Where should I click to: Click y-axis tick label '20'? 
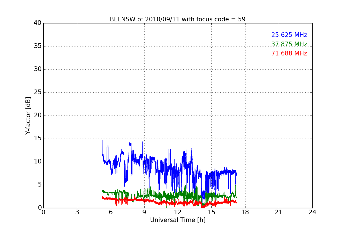(x=38, y=115)
